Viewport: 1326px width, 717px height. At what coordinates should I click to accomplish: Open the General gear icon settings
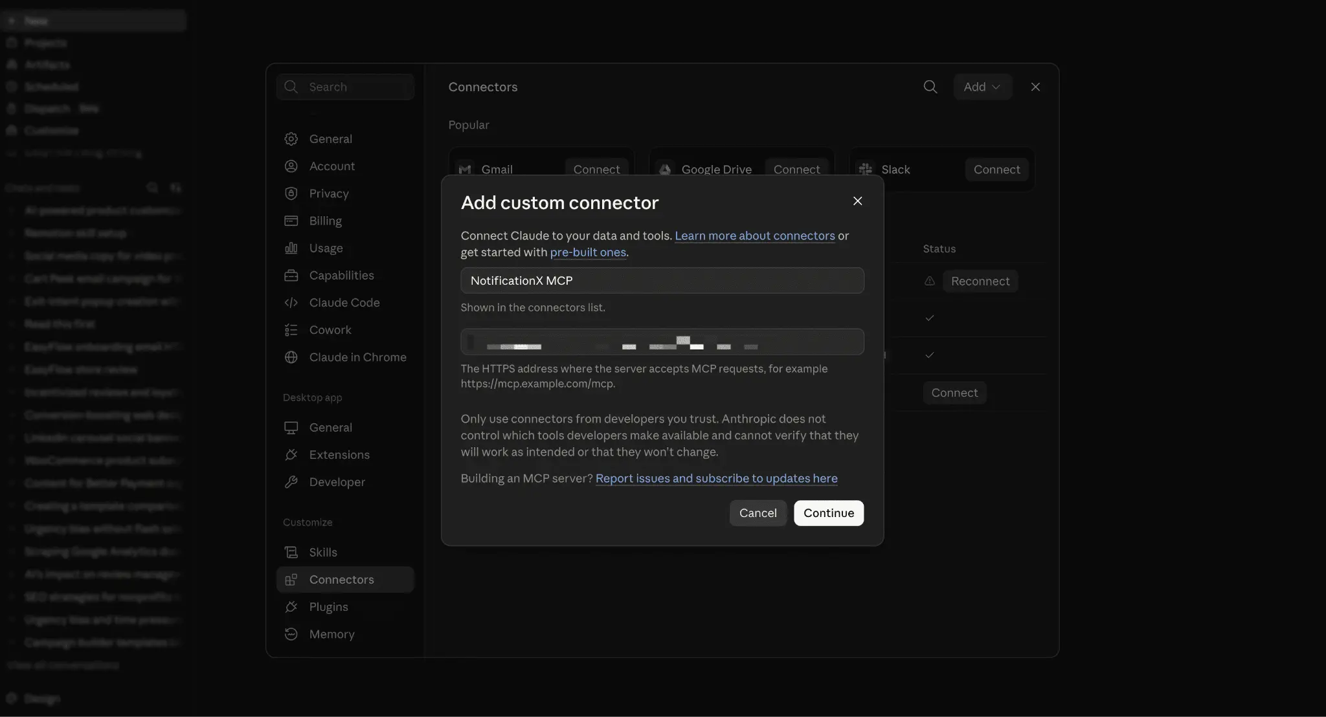(x=291, y=139)
